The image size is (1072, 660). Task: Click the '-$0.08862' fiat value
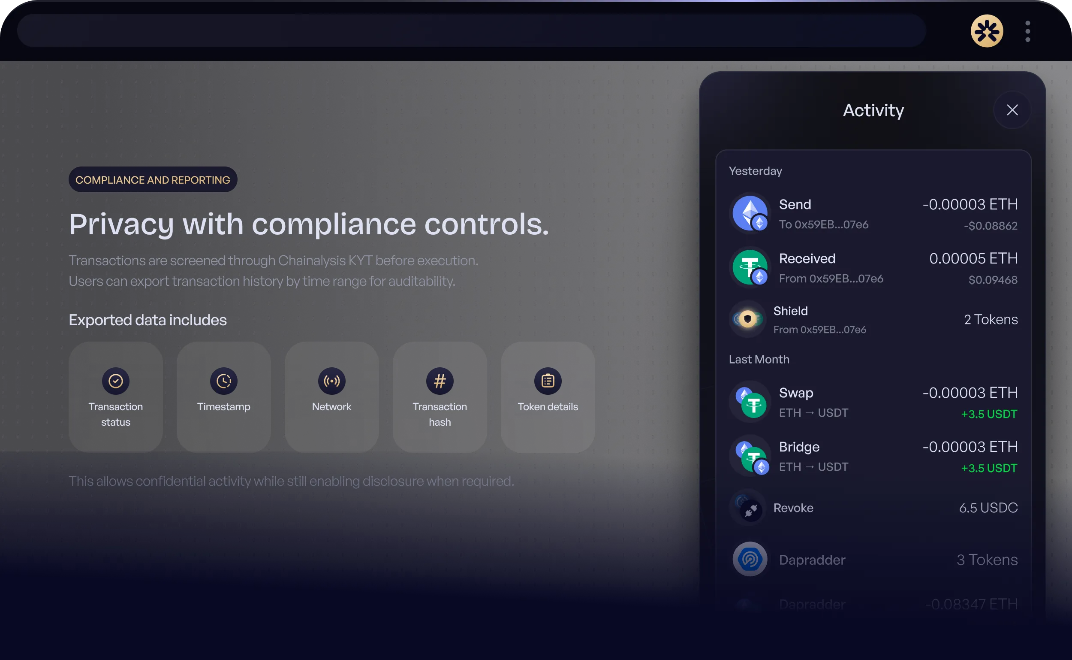click(x=991, y=226)
